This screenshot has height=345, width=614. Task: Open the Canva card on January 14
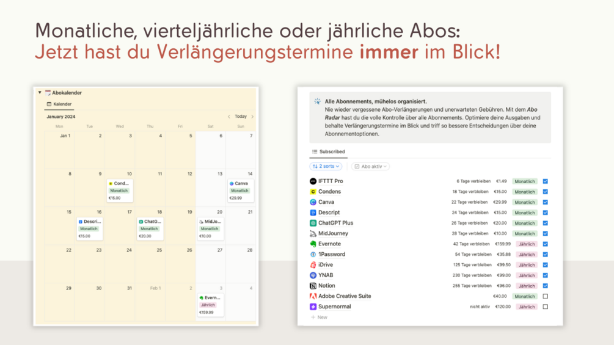pyautogui.click(x=241, y=191)
